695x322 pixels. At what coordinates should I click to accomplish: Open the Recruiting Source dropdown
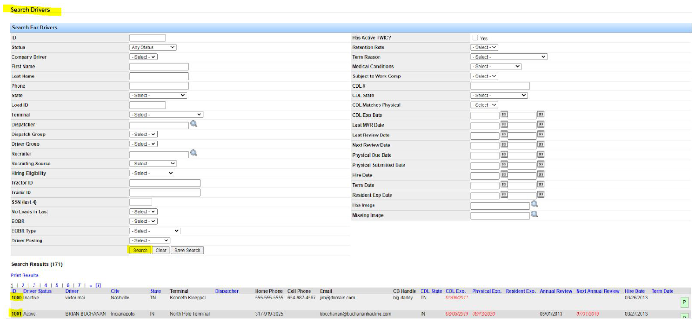pos(153,164)
